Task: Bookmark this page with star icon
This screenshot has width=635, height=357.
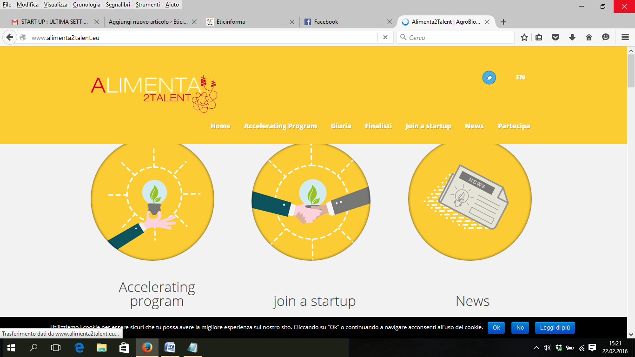Action: coord(524,38)
